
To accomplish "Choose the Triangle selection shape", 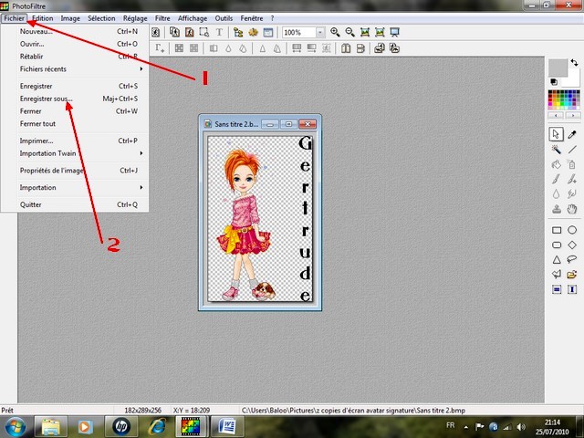I will point(557,259).
